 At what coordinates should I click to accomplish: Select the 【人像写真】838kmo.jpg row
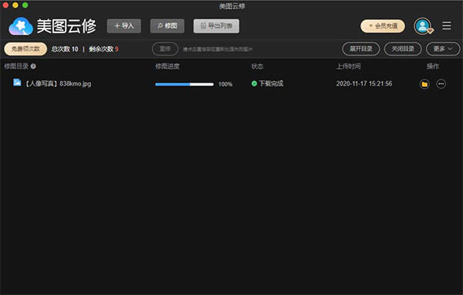click(231, 83)
